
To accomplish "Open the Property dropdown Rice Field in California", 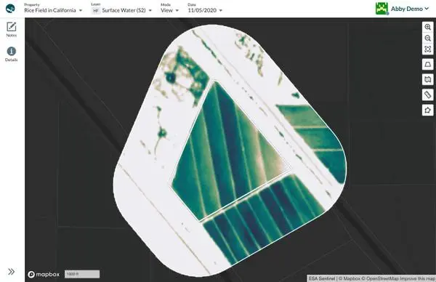I will (x=53, y=10).
